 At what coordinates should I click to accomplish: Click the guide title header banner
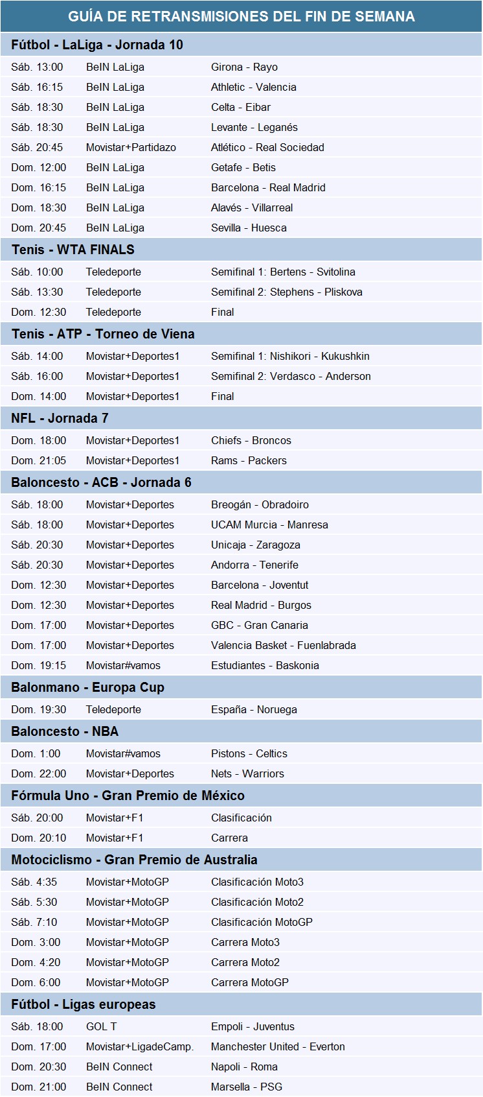(x=241, y=16)
